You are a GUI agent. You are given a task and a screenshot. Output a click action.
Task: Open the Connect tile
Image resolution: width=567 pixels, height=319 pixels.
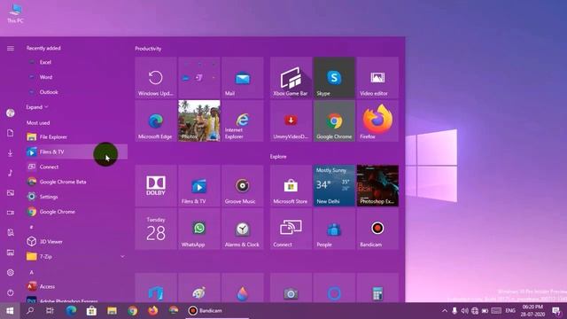click(x=291, y=229)
